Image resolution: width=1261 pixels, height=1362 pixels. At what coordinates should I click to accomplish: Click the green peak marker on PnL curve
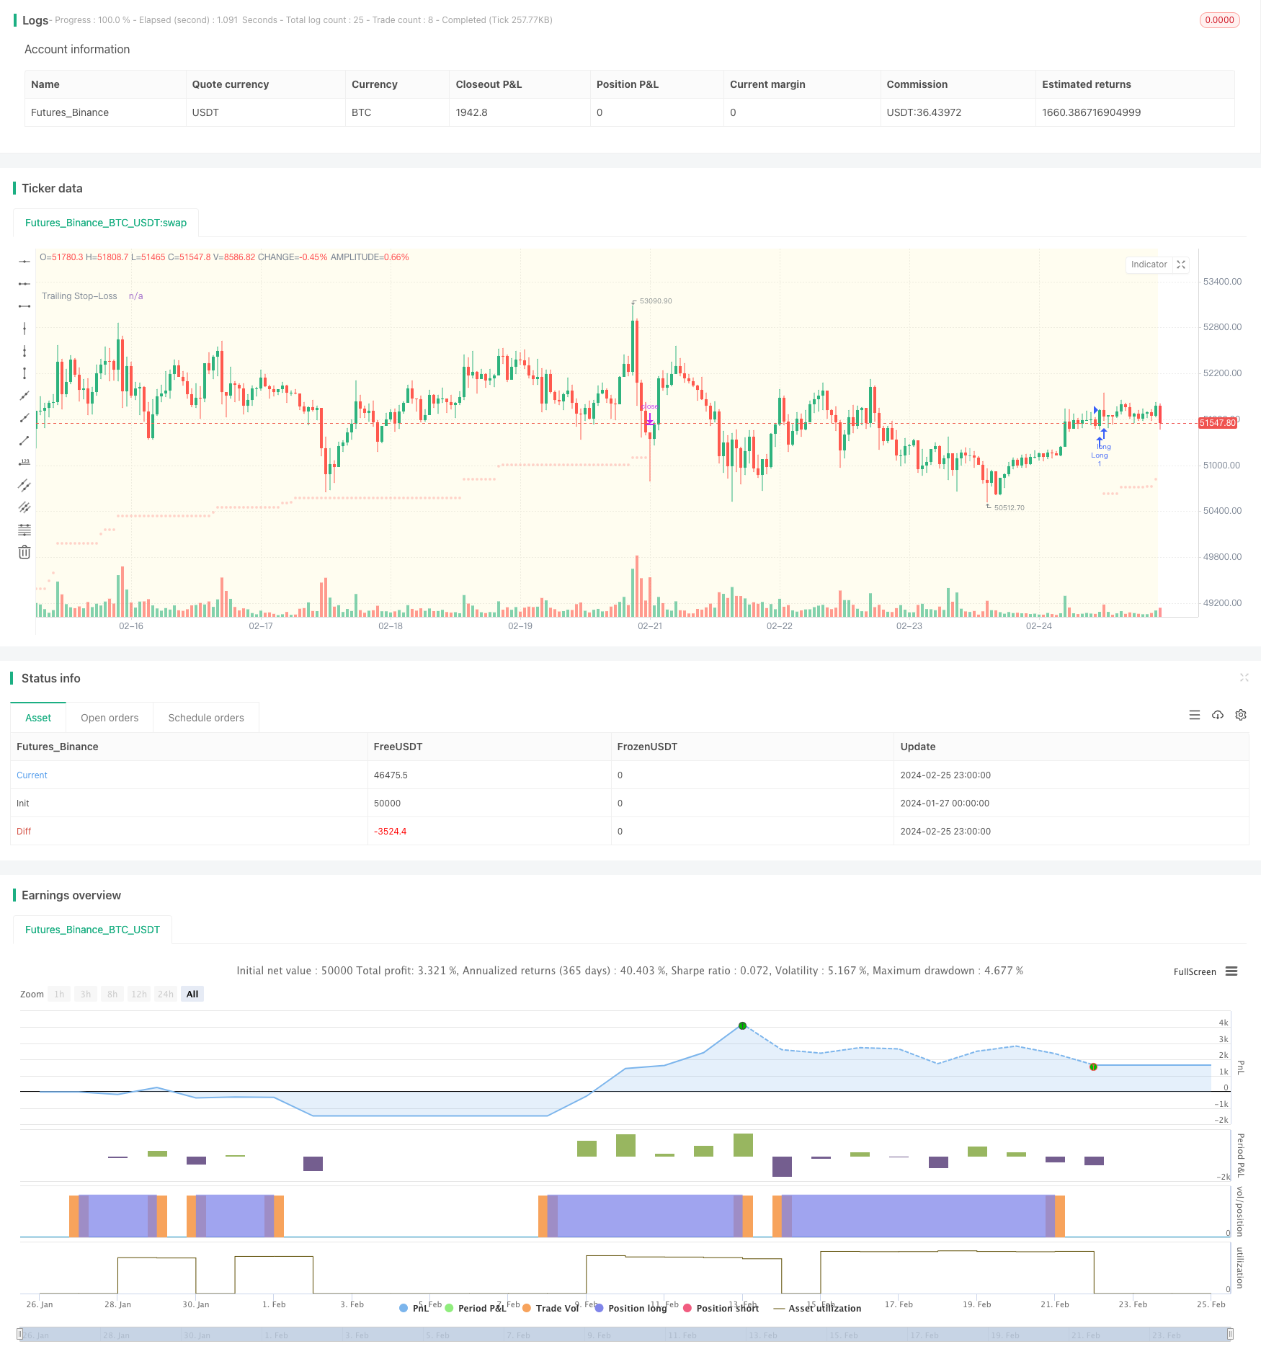pyautogui.click(x=742, y=1025)
